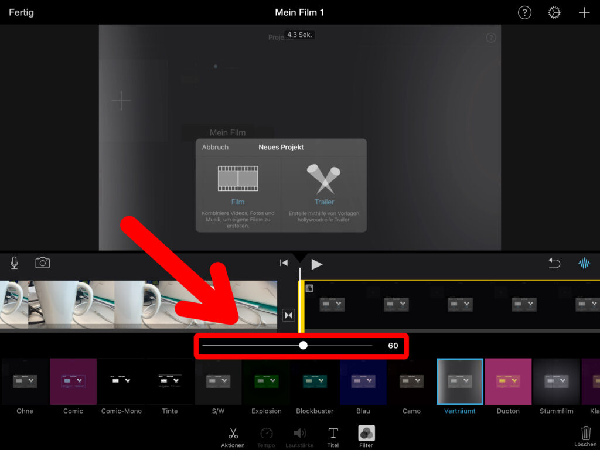Open the camera capture icon
This screenshot has height=450, width=600.
click(42, 263)
